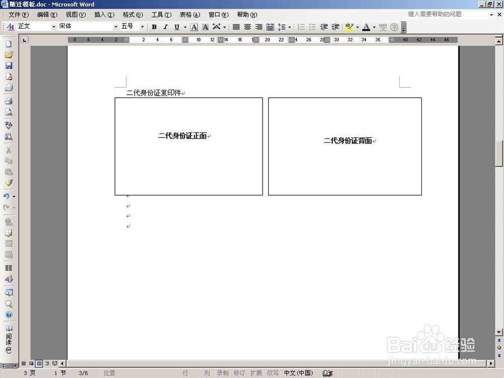
Task: Toggle bold formatting
Action: (154, 27)
